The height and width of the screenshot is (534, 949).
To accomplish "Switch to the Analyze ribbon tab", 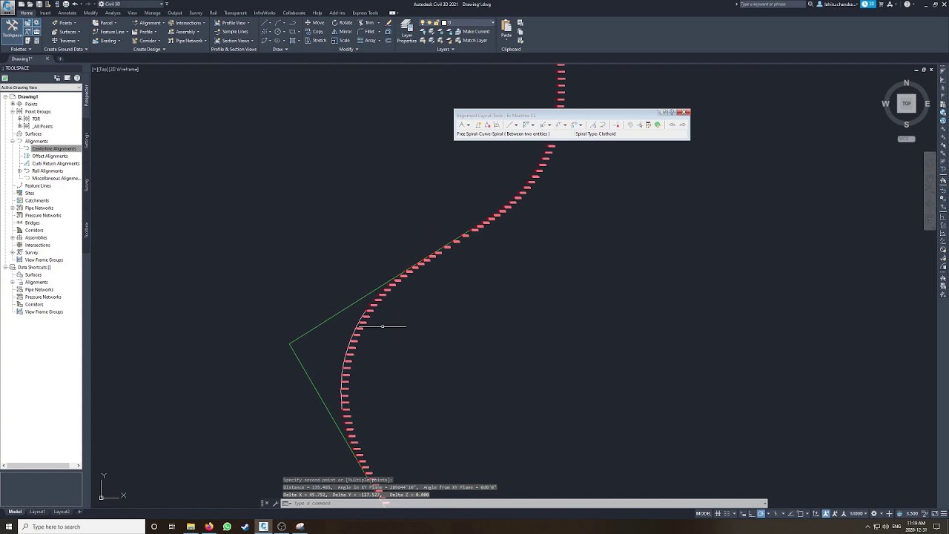I will (x=113, y=13).
